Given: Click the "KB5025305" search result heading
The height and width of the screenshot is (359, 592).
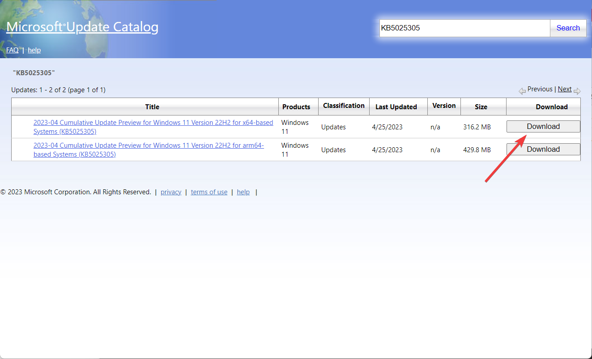Looking at the screenshot, I should pos(34,73).
